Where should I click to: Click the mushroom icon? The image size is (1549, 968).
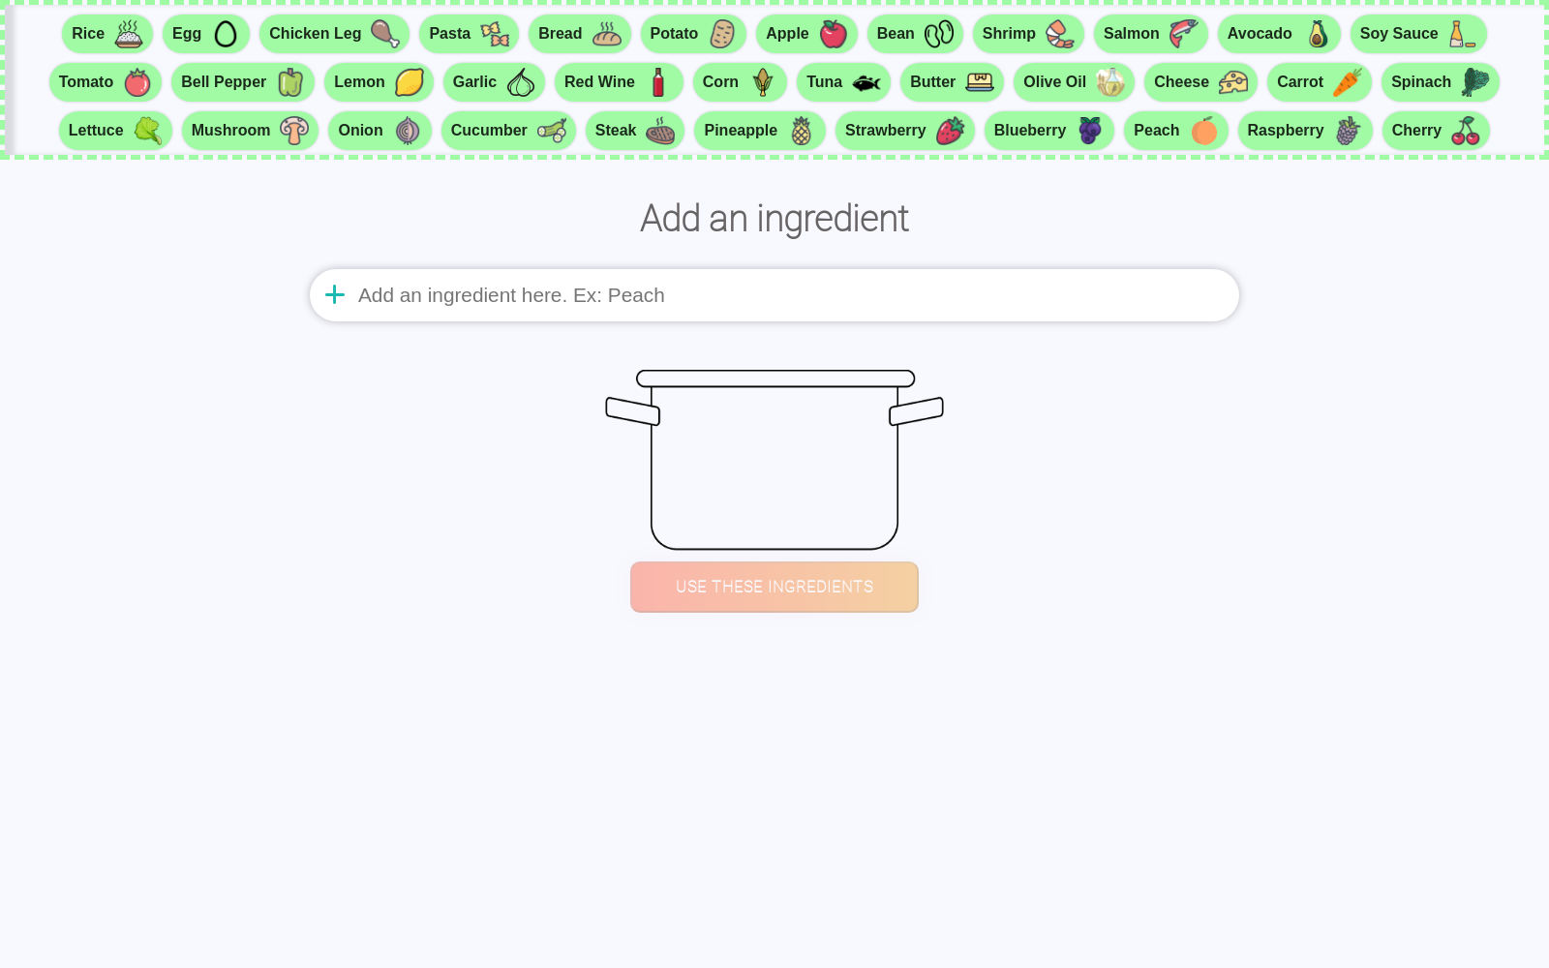[294, 131]
